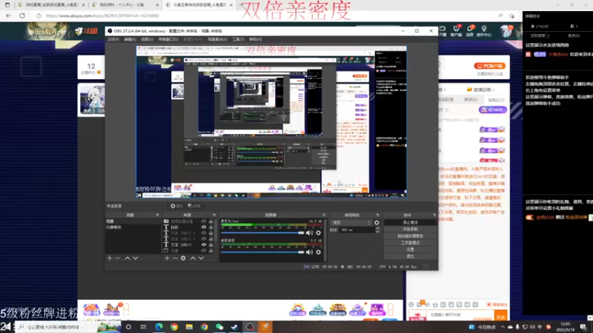
Task: Toggle the eye icon of the third source
Action: click(204, 233)
